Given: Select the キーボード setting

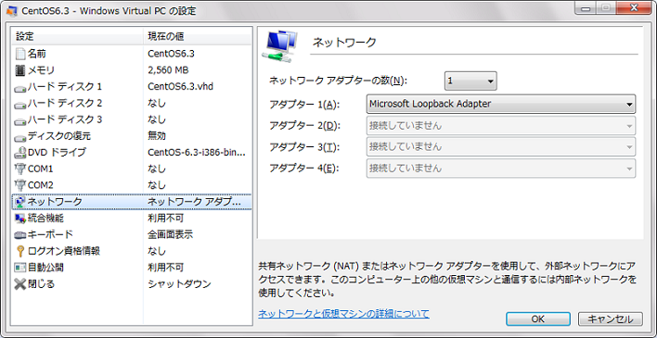Looking at the screenshot, I should pos(132,234).
